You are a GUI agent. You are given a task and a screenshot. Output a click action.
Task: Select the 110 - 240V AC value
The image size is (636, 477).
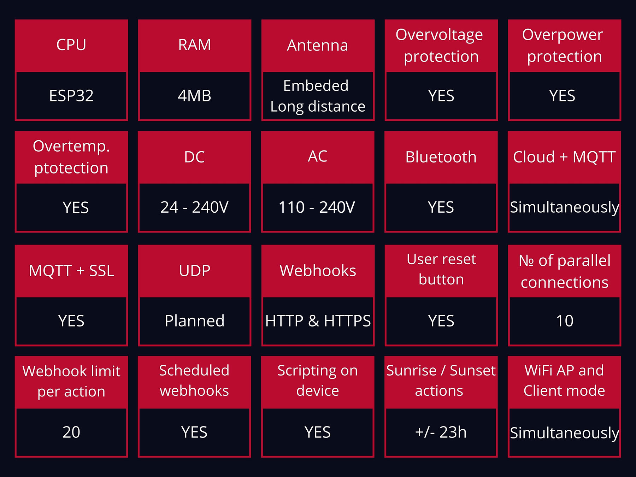pyautogui.click(x=318, y=207)
